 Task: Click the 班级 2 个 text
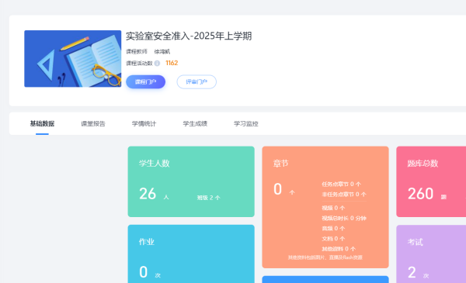coord(209,198)
